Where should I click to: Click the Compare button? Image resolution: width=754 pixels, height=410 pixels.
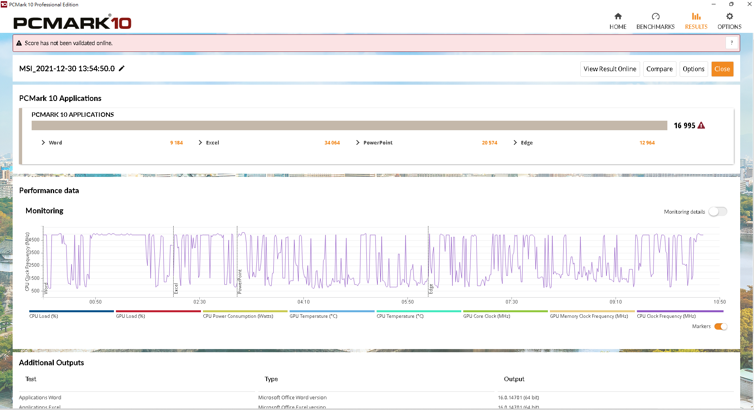tap(659, 69)
